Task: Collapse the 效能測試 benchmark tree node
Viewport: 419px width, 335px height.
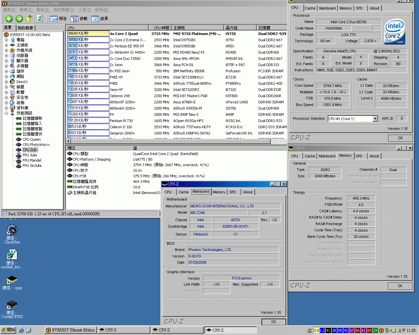Action: pyautogui.click(x=6, y=113)
